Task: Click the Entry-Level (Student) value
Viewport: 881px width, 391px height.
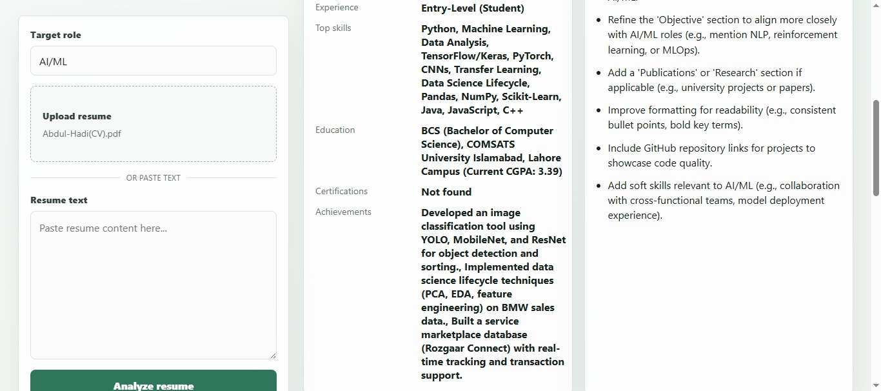Action: [x=473, y=8]
